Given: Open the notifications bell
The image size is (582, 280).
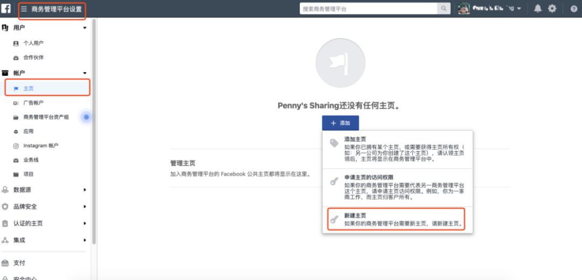Looking at the screenshot, I should click(x=538, y=9).
